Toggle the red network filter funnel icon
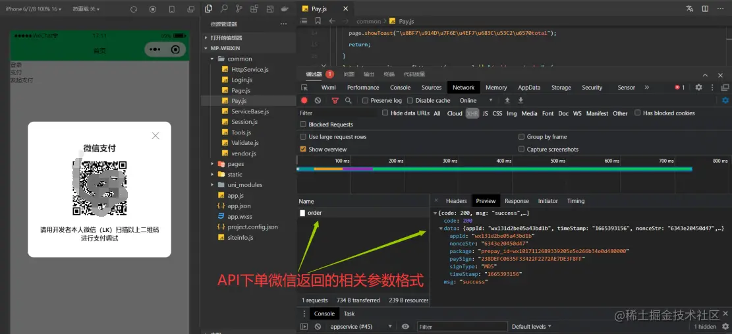Screen dimensions: 732x334 coord(335,100)
